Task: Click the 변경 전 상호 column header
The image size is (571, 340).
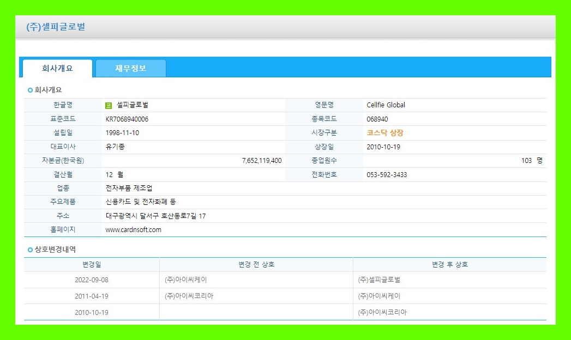Action: (256, 265)
